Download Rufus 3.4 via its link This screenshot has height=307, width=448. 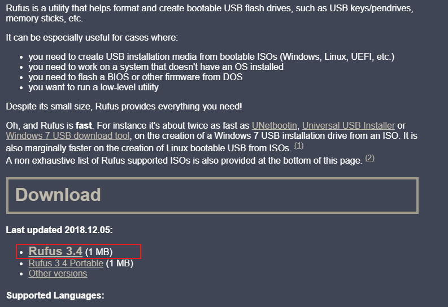[x=55, y=251]
